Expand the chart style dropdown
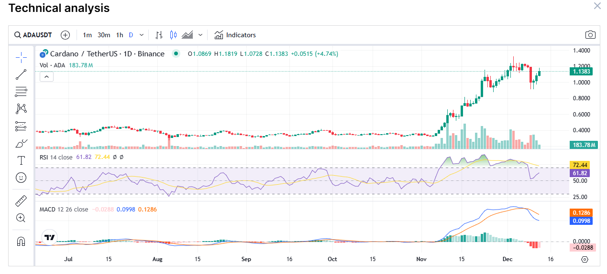This screenshot has height=274, width=607. 200,35
